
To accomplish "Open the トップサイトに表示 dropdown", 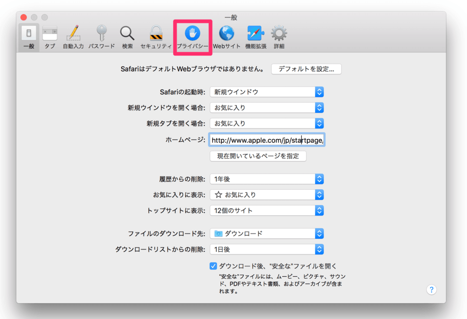I will coord(267,211).
